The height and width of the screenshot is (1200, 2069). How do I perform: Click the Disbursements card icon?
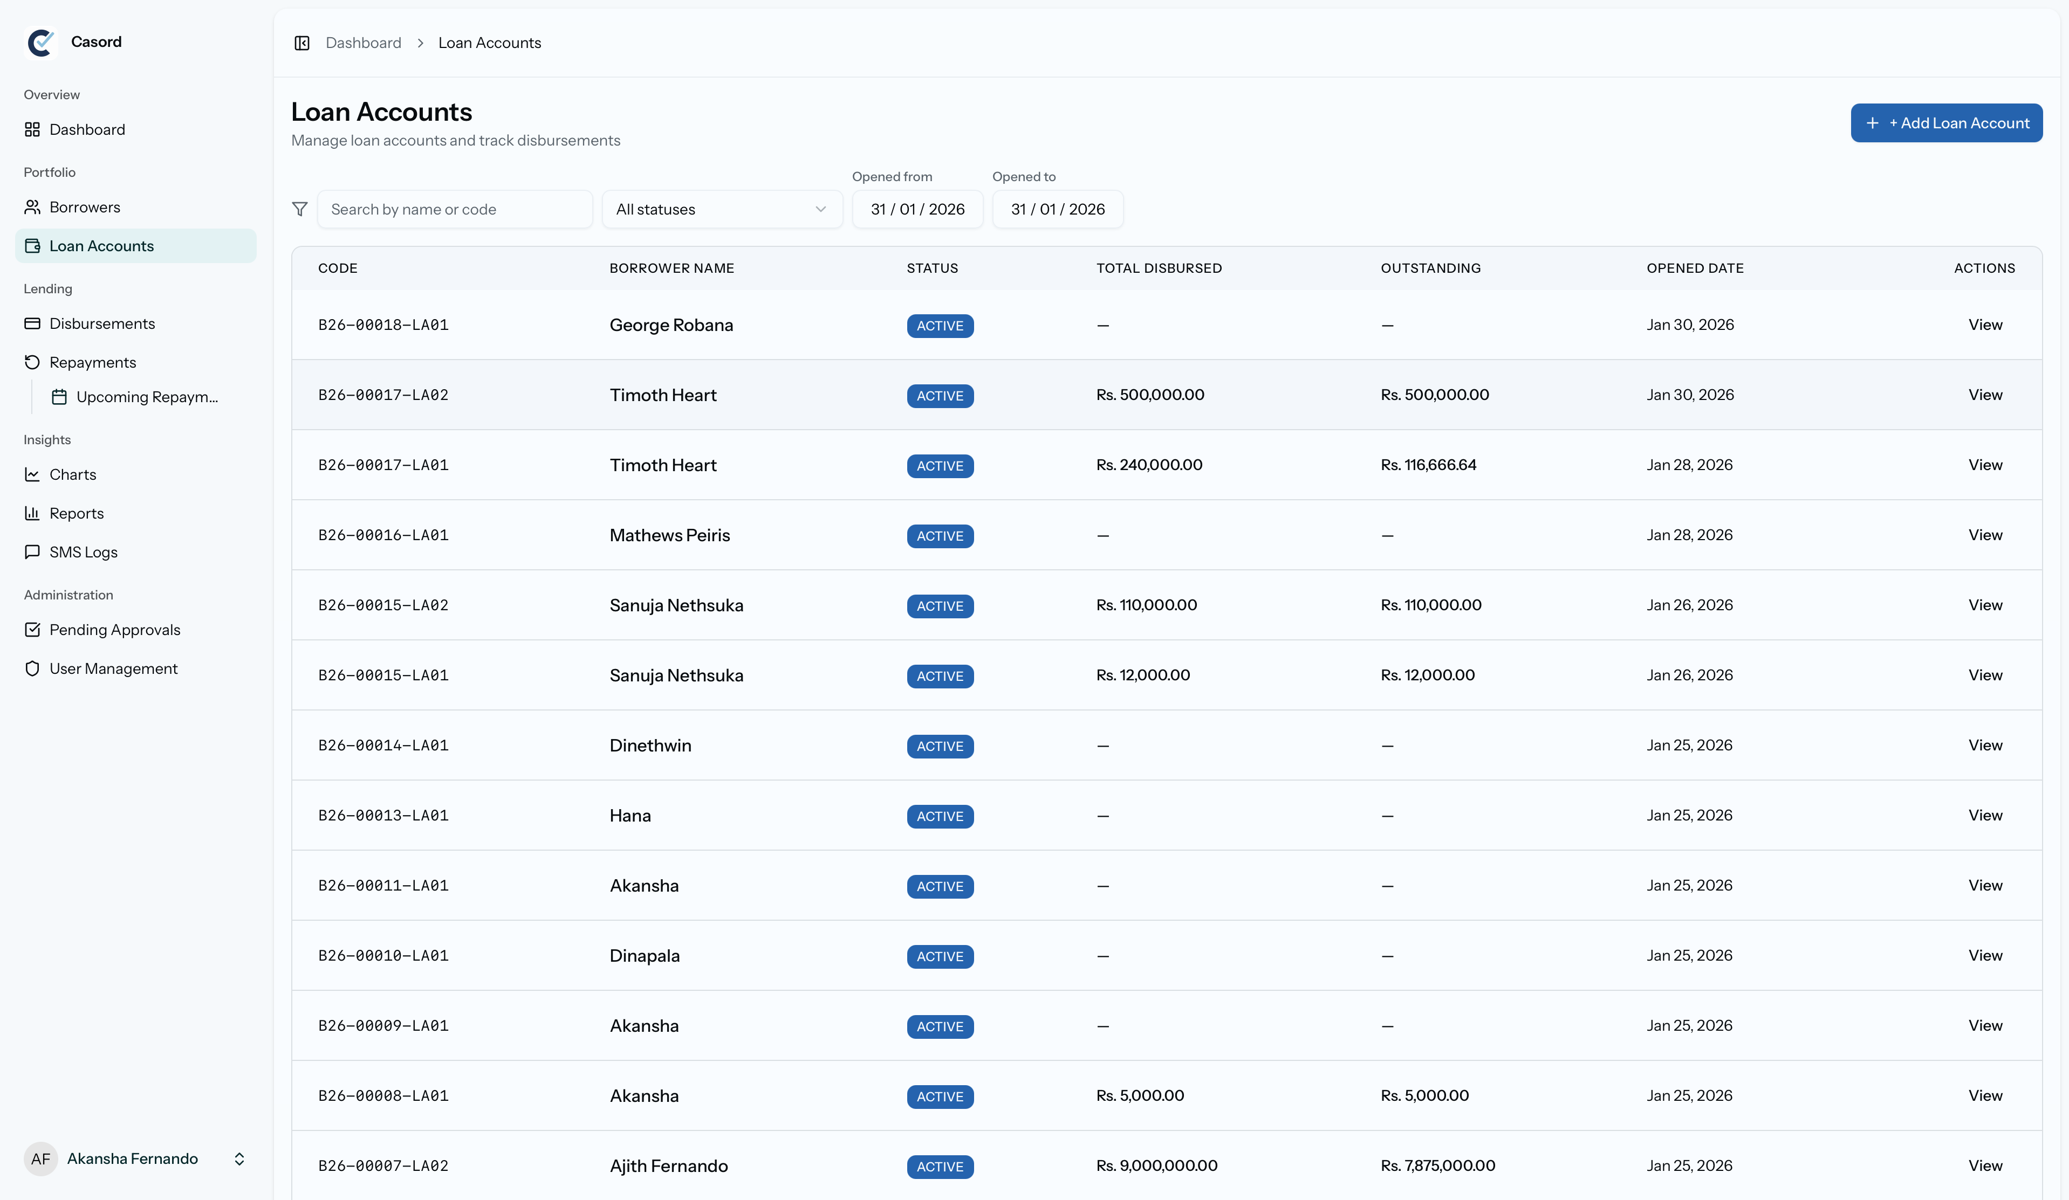point(32,323)
